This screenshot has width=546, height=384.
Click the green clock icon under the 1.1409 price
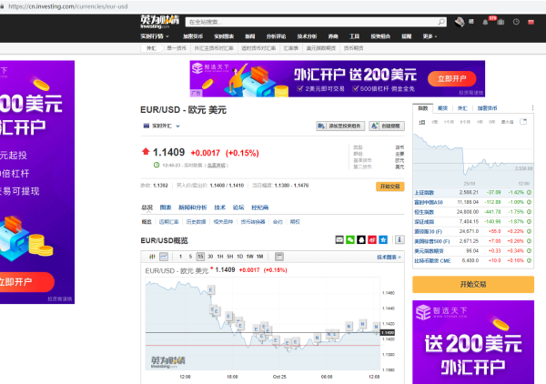[x=157, y=165]
